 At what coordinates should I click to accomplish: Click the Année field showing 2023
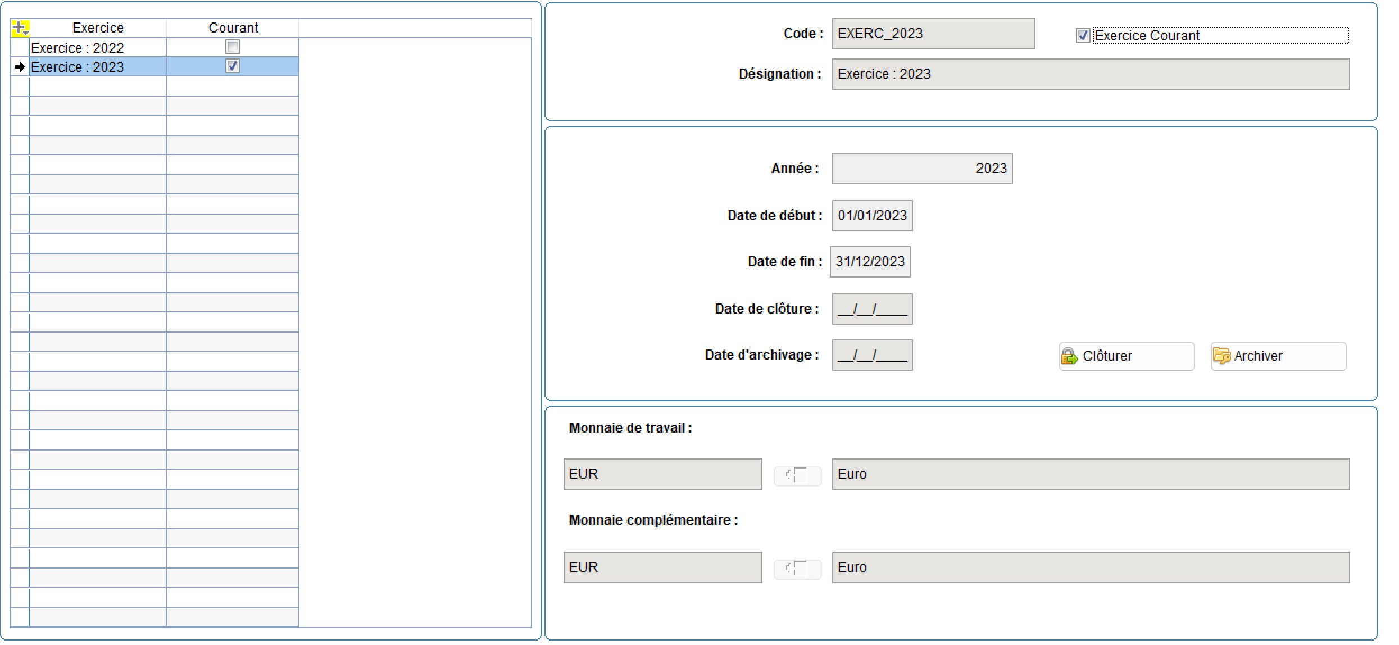[922, 169]
